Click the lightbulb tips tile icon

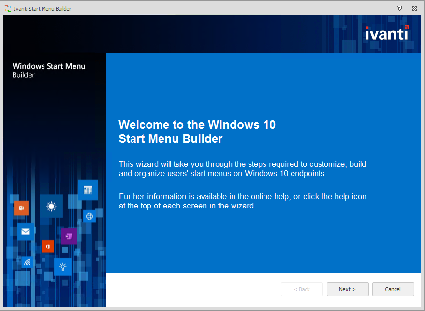point(62,266)
